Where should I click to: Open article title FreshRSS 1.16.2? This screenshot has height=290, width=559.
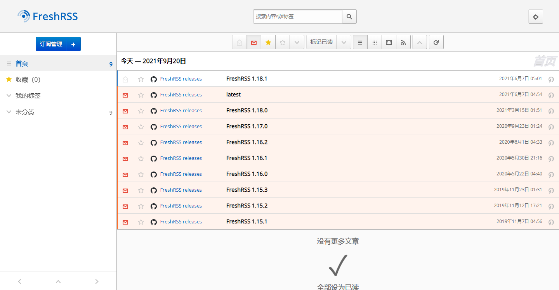247,142
